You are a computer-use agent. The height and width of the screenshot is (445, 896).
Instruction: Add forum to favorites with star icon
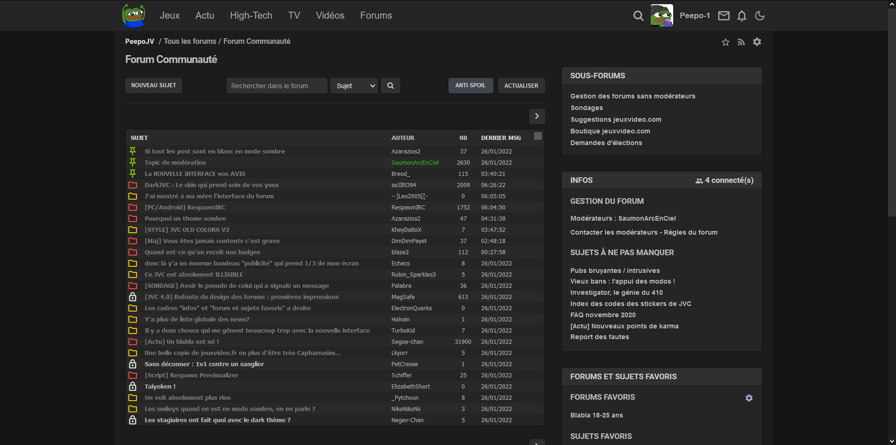[725, 42]
